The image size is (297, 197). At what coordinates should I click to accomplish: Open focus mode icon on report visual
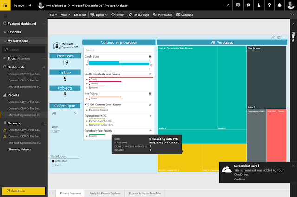(278, 37)
